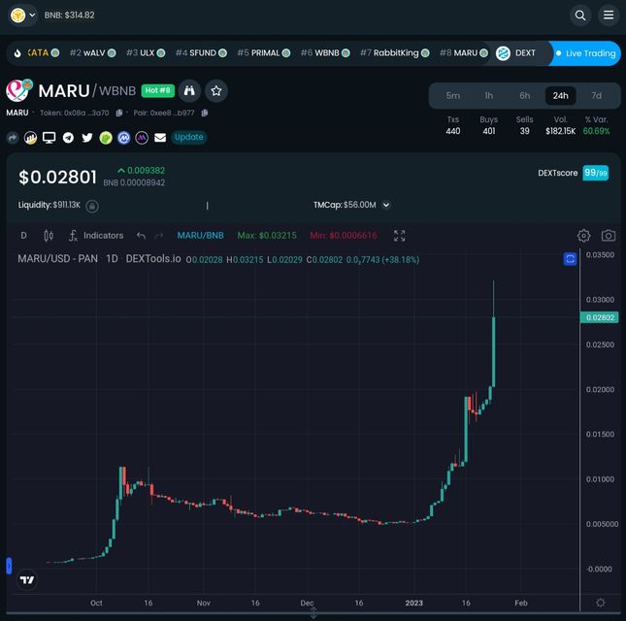Redo the chart action
This screenshot has width=626, height=621.
click(159, 236)
